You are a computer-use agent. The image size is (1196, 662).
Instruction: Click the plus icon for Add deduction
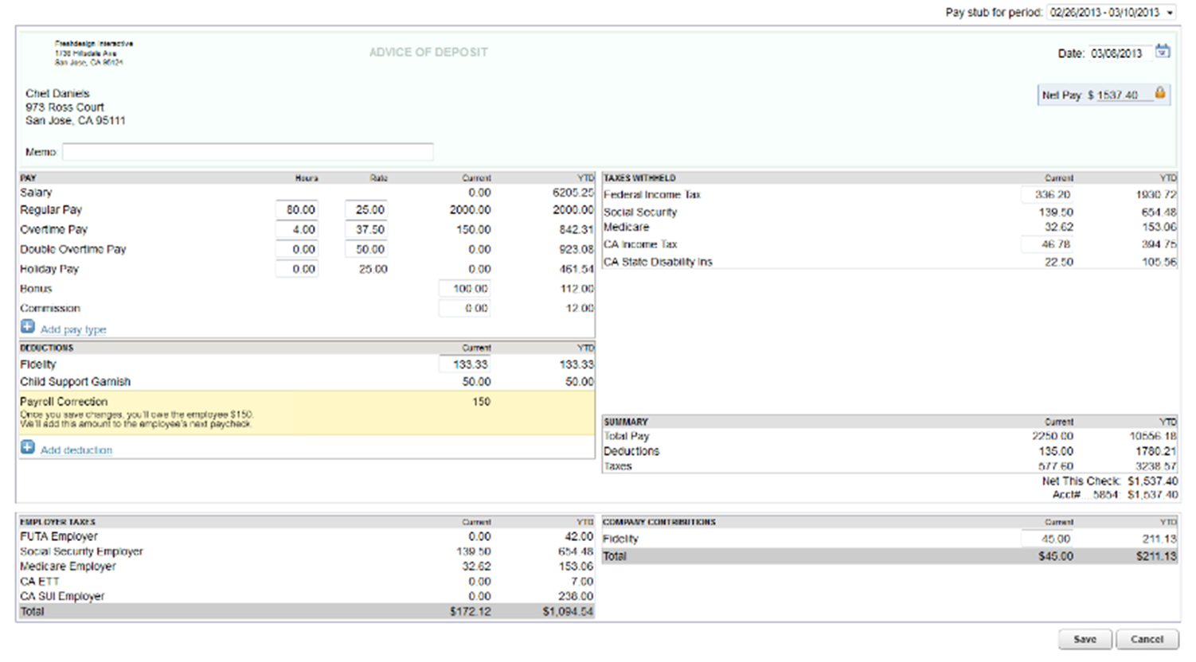(x=28, y=447)
